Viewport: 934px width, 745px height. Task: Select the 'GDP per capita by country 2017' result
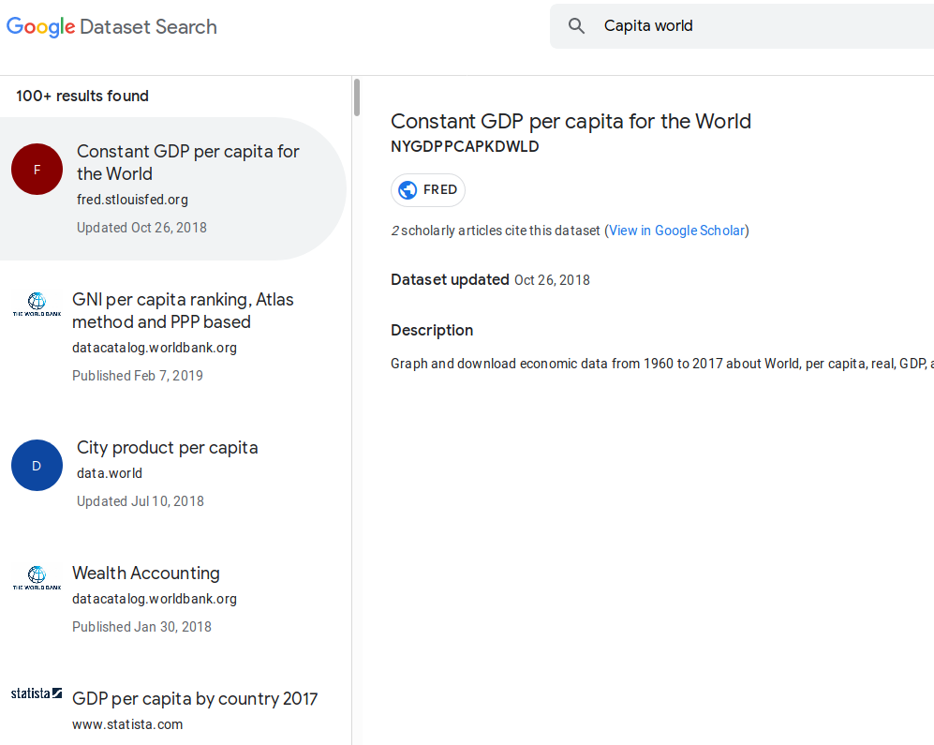click(x=195, y=699)
